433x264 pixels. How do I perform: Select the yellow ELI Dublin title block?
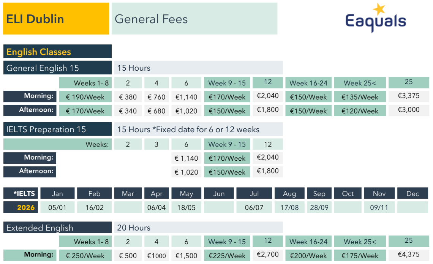coord(56,19)
